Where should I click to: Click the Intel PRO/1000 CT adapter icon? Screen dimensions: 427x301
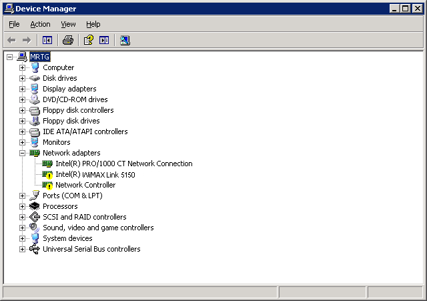coord(47,164)
